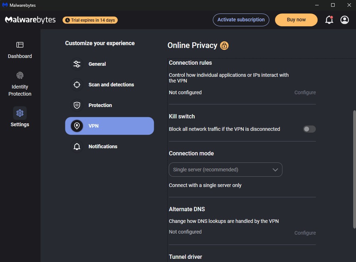Viewport: 356px width, 262px height.
Task: Click the vertical scrollbar thumb
Action: [x=354, y=169]
